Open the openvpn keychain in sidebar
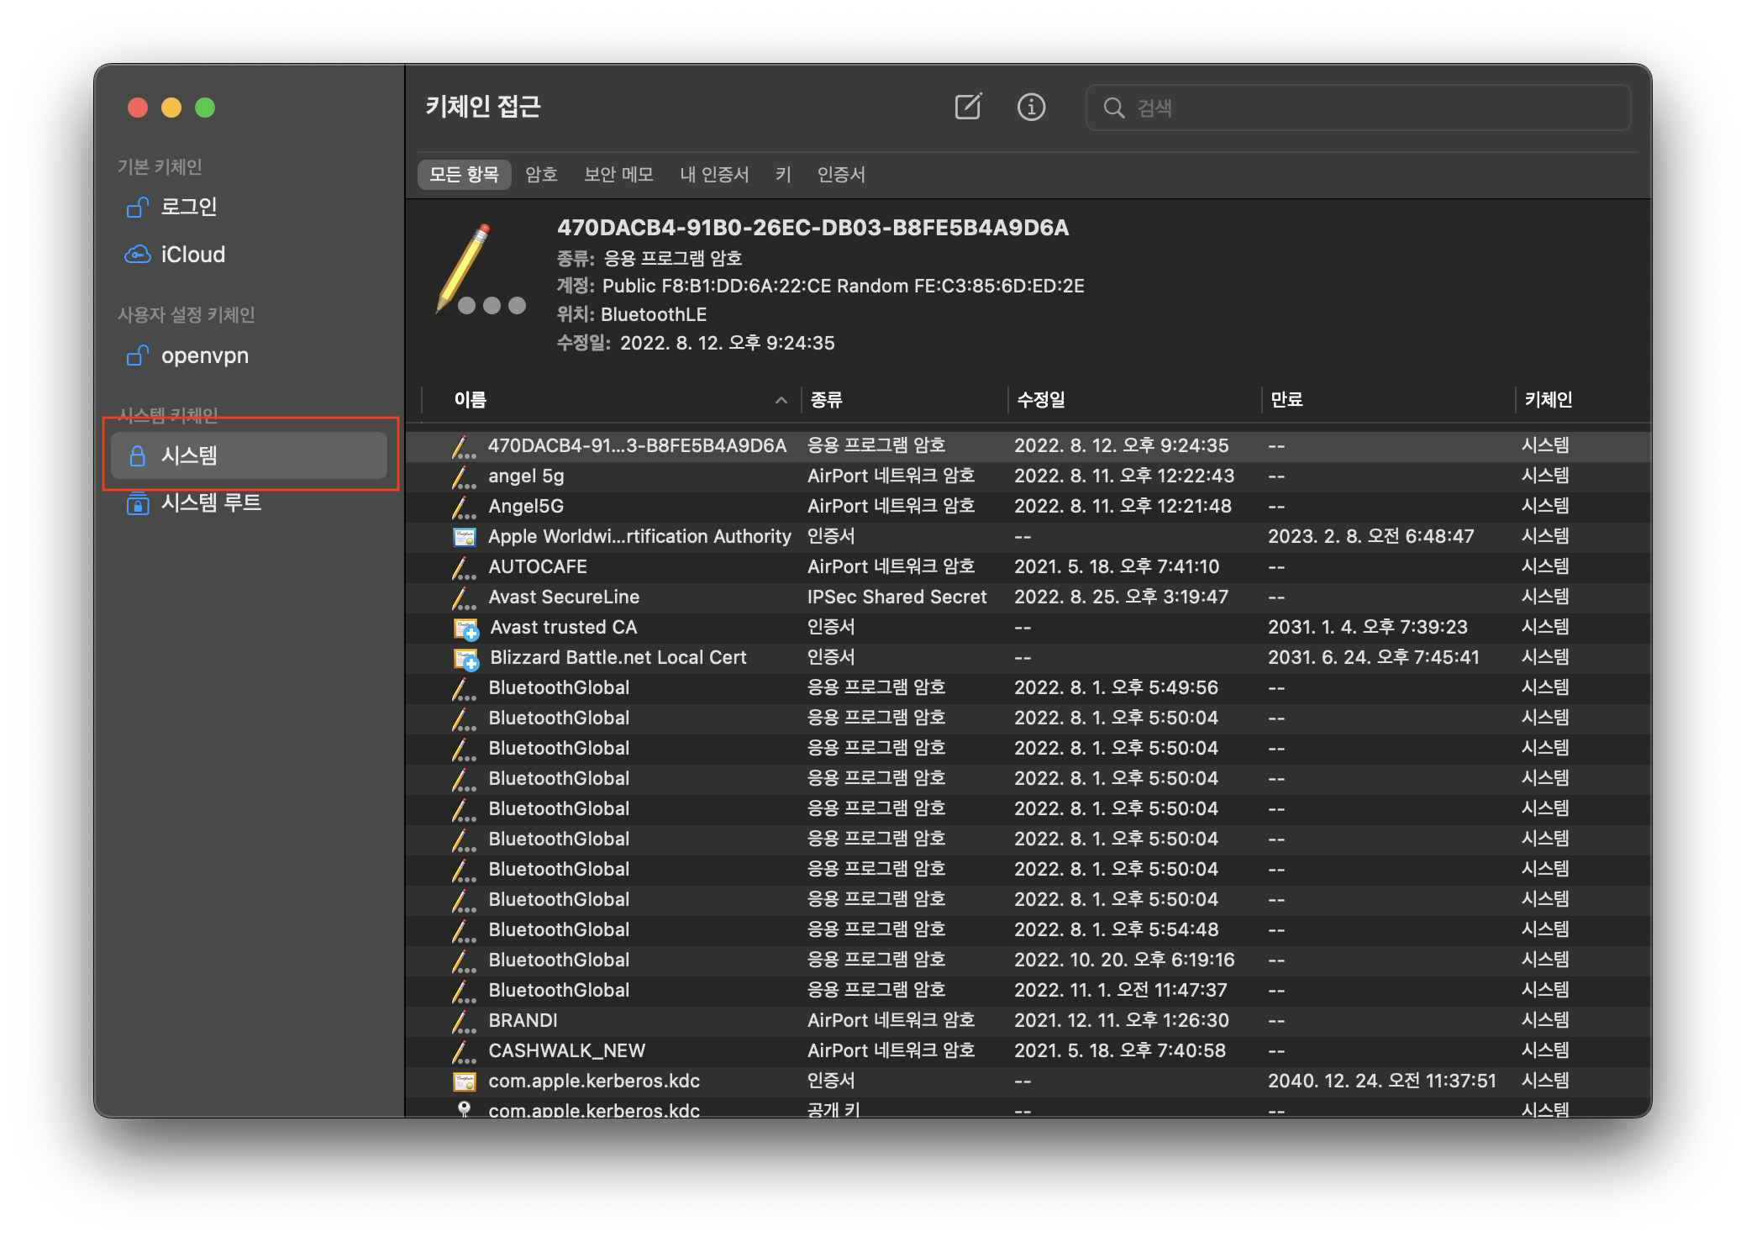Screen dimensions: 1746x1242 [x=204, y=356]
